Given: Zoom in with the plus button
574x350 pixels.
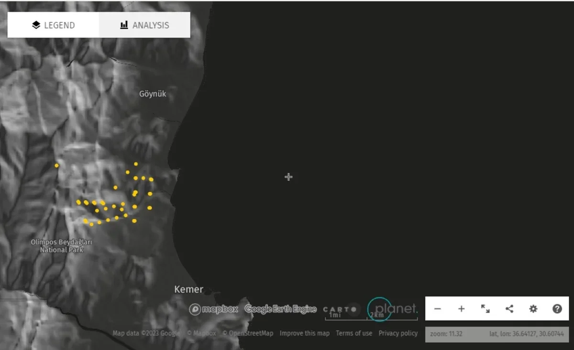Looking at the screenshot, I should pos(461,309).
